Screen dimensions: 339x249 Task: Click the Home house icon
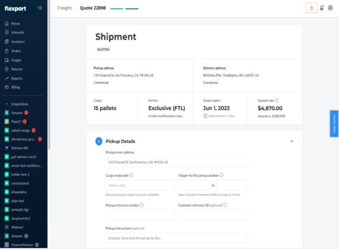point(7,24)
